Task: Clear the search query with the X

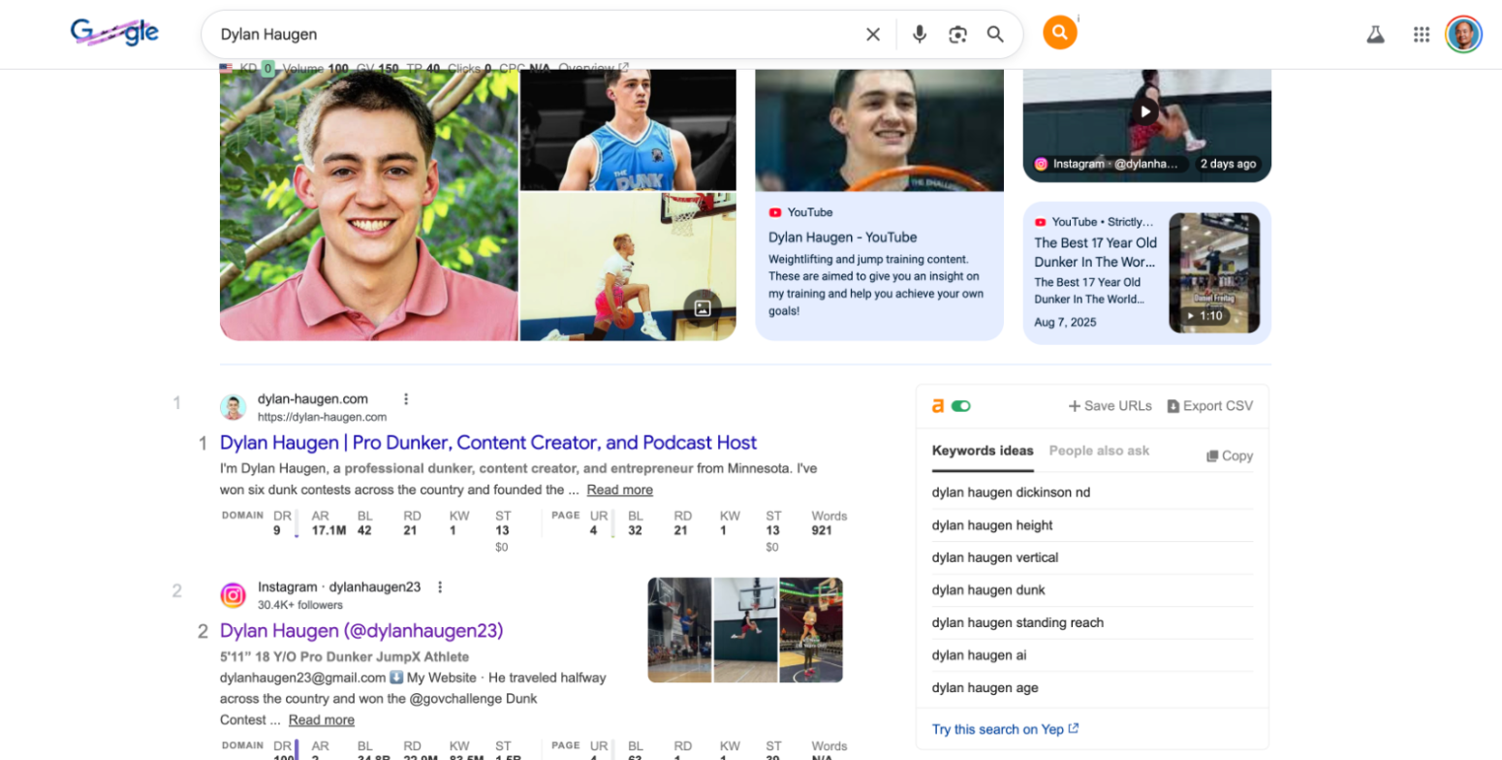Action: coord(872,33)
